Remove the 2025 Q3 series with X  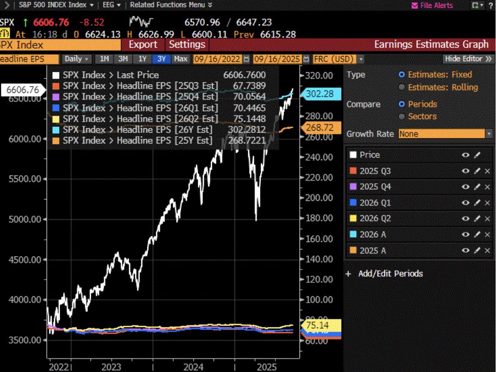[487, 171]
